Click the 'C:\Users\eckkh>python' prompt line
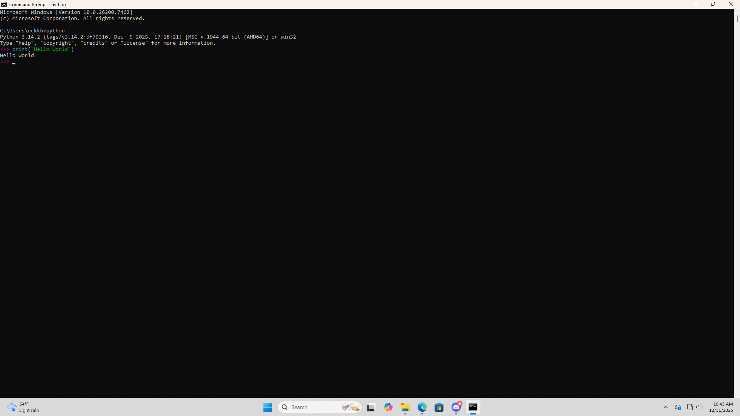 tap(32, 31)
